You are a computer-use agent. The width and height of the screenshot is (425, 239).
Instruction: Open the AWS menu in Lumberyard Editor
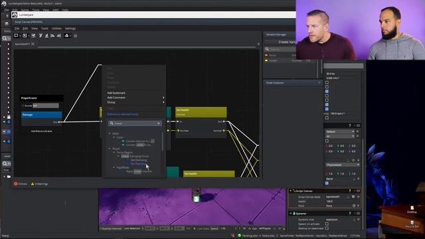click(x=56, y=10)
